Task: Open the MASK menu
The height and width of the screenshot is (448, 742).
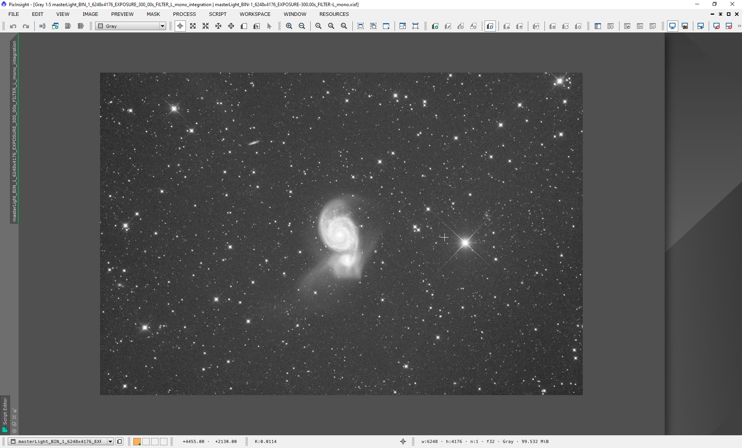Action: pos(153,14)
